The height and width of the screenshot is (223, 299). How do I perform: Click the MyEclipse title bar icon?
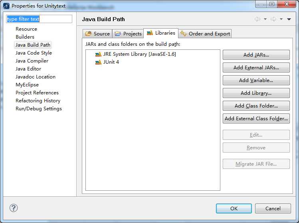6,6
